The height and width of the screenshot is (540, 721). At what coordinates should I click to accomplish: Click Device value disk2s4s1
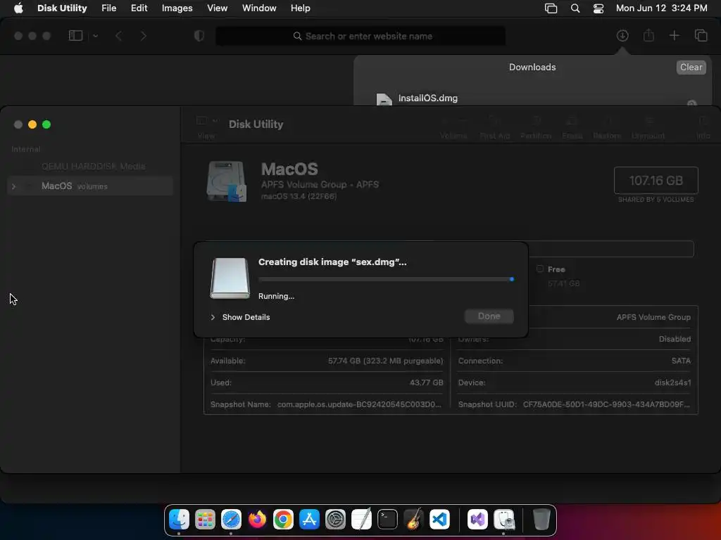coord(672,382)
